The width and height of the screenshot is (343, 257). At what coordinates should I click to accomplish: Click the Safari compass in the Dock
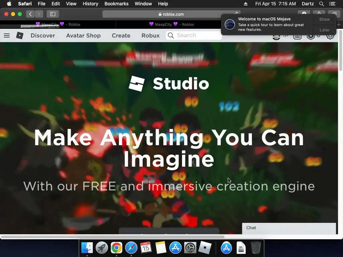pyautogui.click(x=131, y=248)
